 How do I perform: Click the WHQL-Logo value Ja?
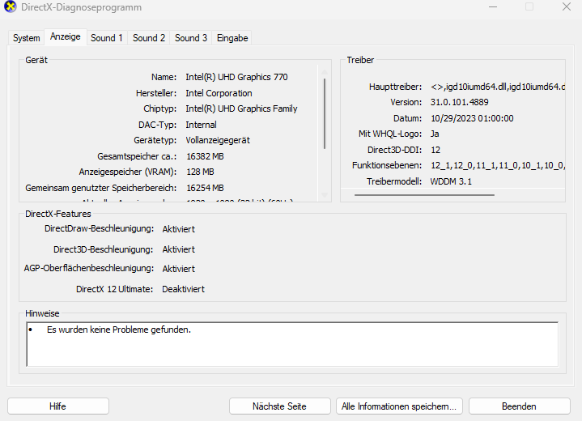(435, 134)
